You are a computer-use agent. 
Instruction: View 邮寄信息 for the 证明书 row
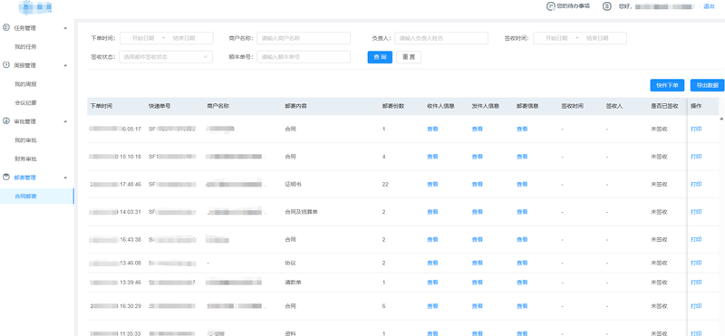click(522, 184)
